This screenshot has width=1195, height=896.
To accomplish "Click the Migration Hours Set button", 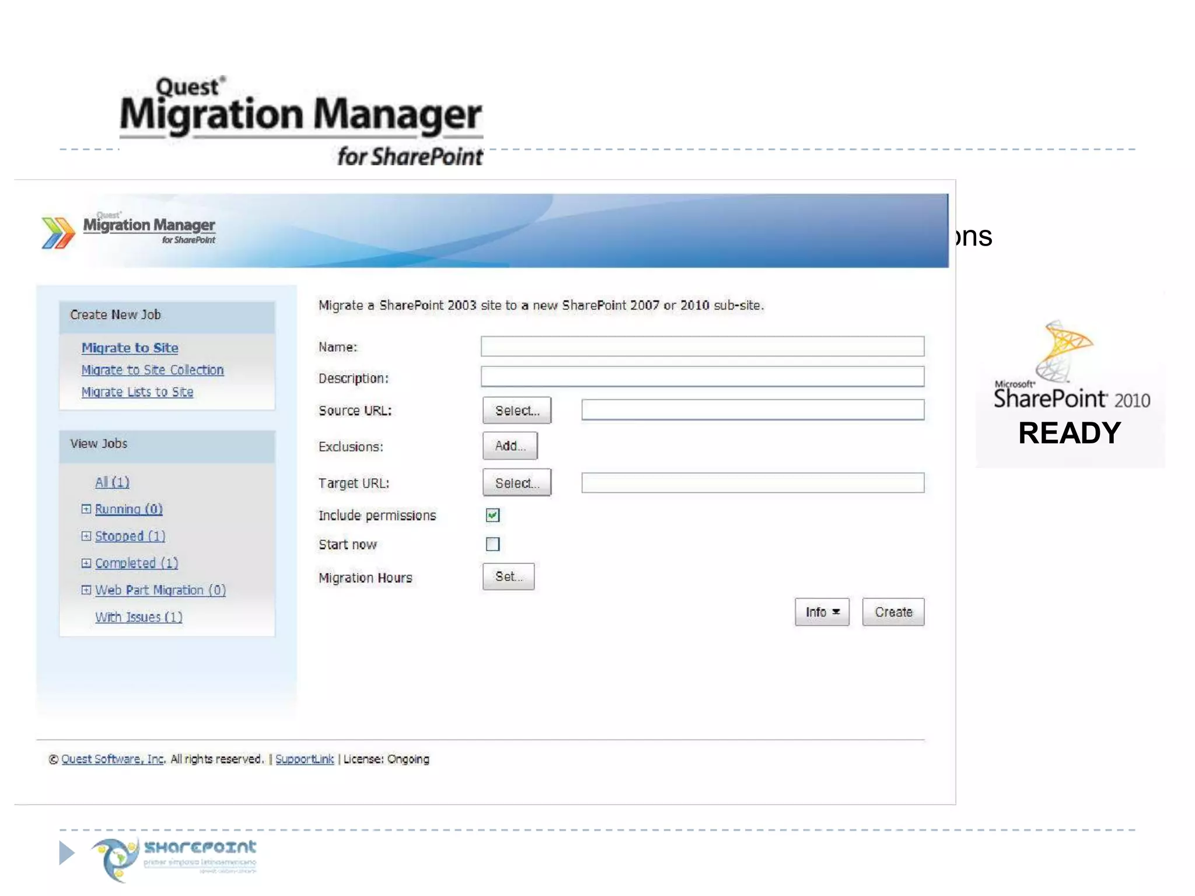I will coord(508,576).
